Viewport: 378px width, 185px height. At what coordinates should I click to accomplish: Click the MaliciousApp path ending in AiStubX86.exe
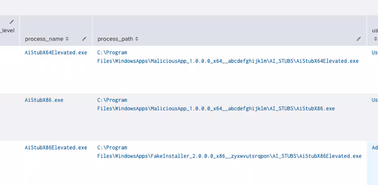point(216,109)
